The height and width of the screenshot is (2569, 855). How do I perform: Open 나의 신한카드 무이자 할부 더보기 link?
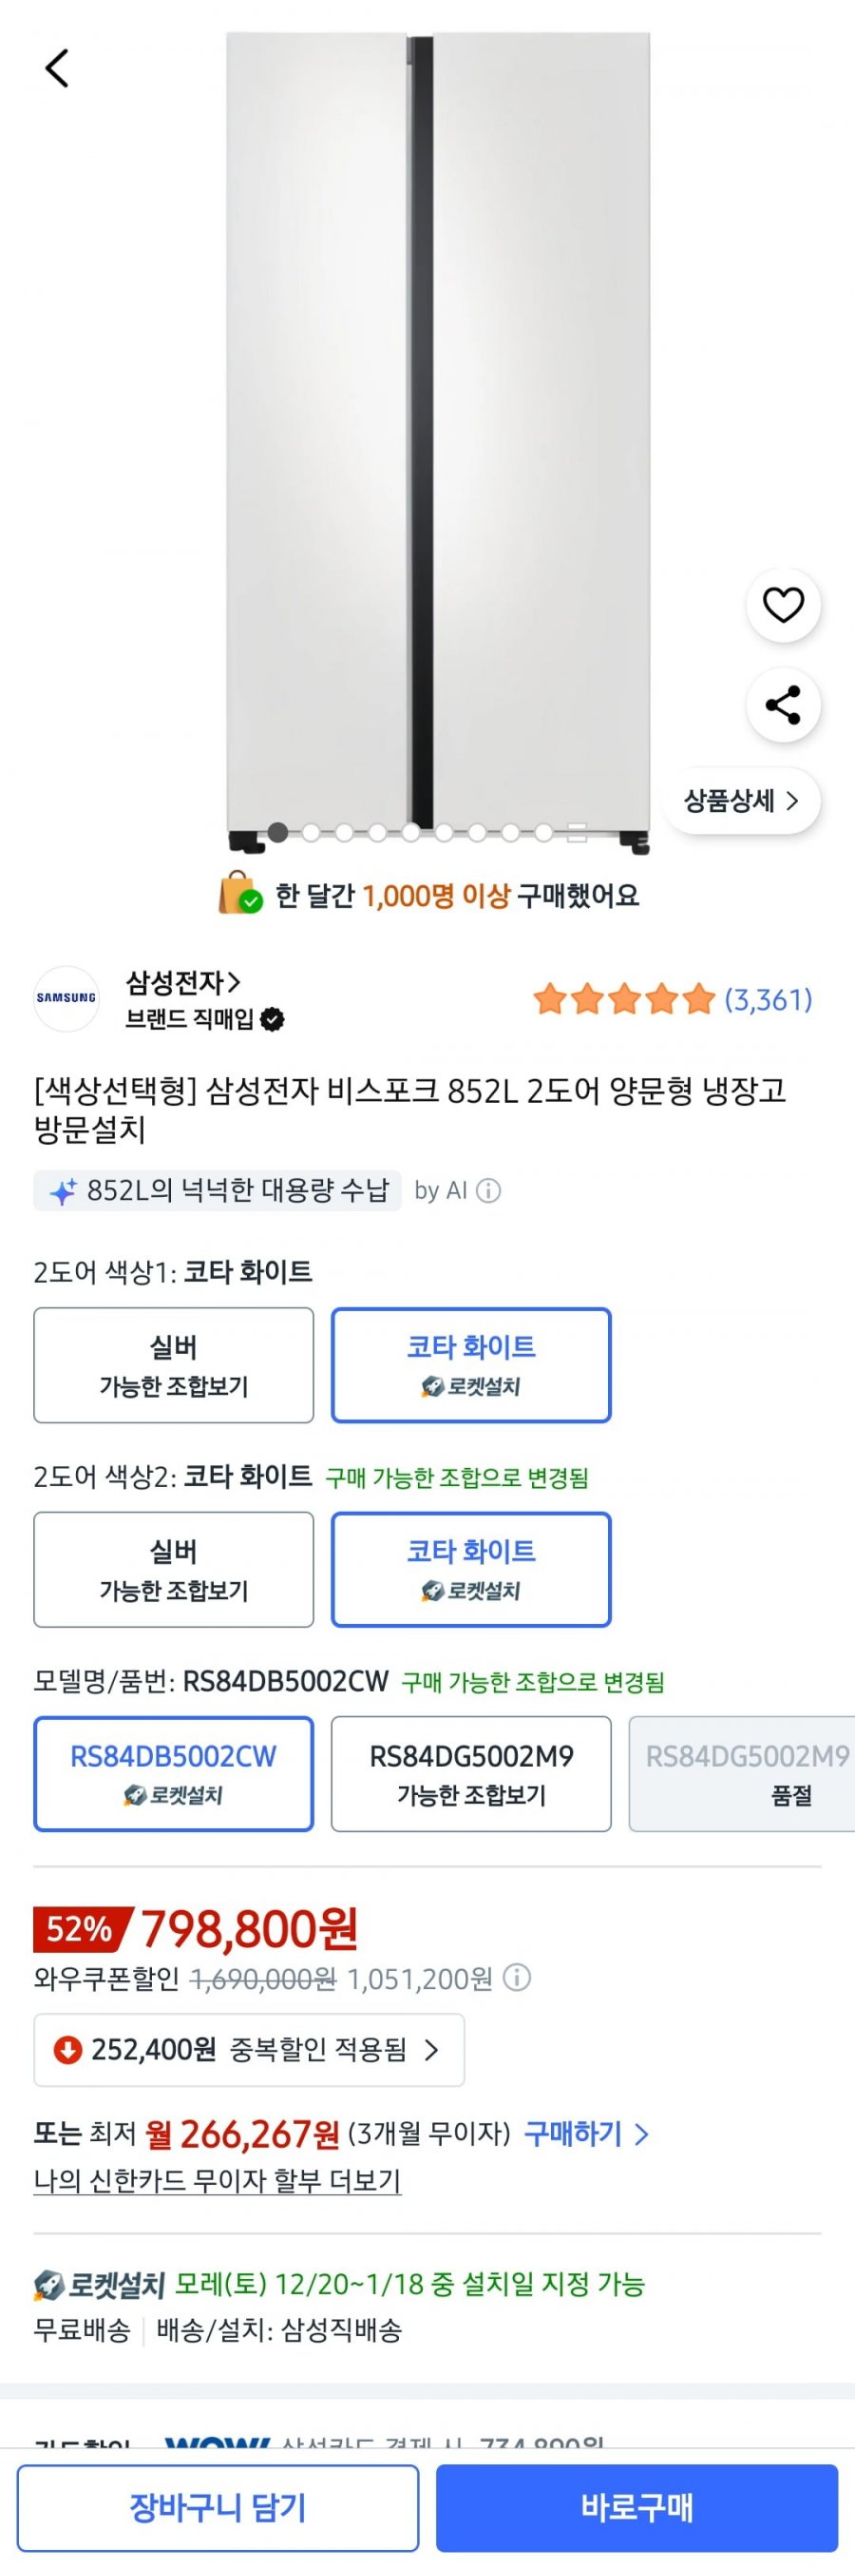(218, 2181)
